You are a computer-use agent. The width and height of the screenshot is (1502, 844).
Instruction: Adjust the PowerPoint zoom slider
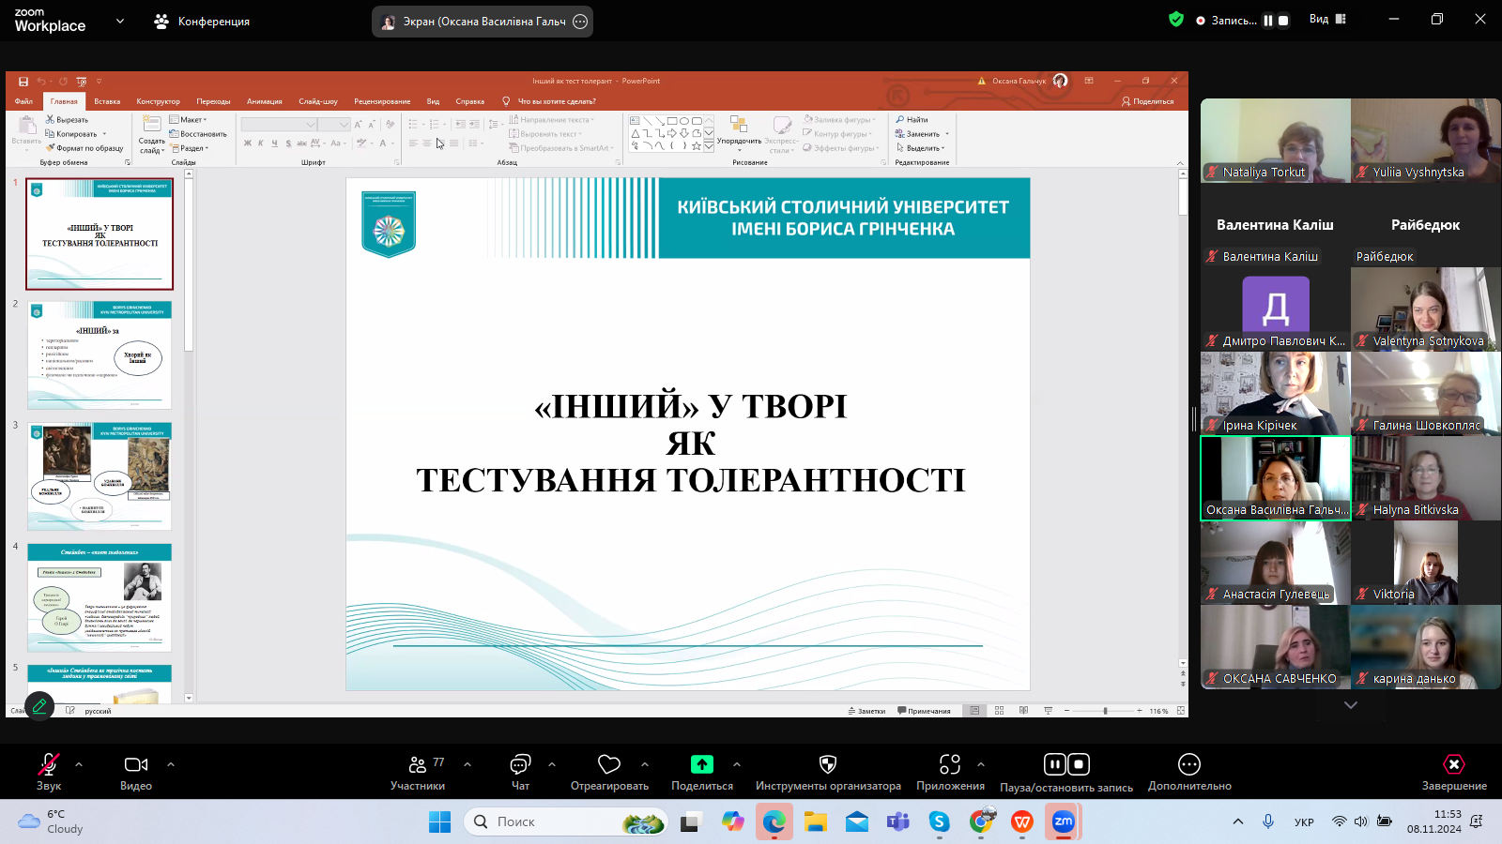tap(1105, 711)
